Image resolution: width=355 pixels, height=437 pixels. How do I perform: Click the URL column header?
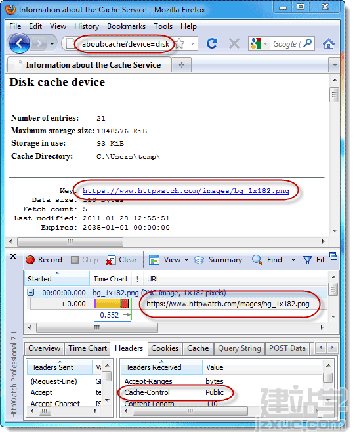pos(236,279)
